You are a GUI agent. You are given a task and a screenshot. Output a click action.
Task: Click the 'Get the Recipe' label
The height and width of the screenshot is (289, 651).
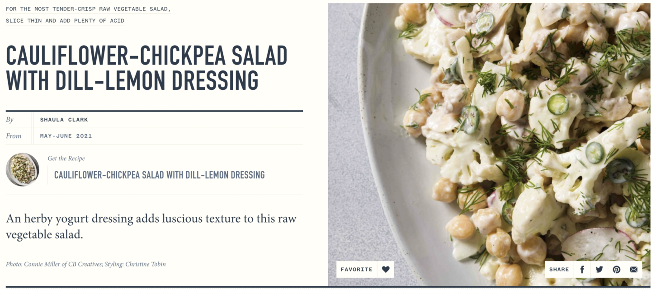click(x=66, y=158)
